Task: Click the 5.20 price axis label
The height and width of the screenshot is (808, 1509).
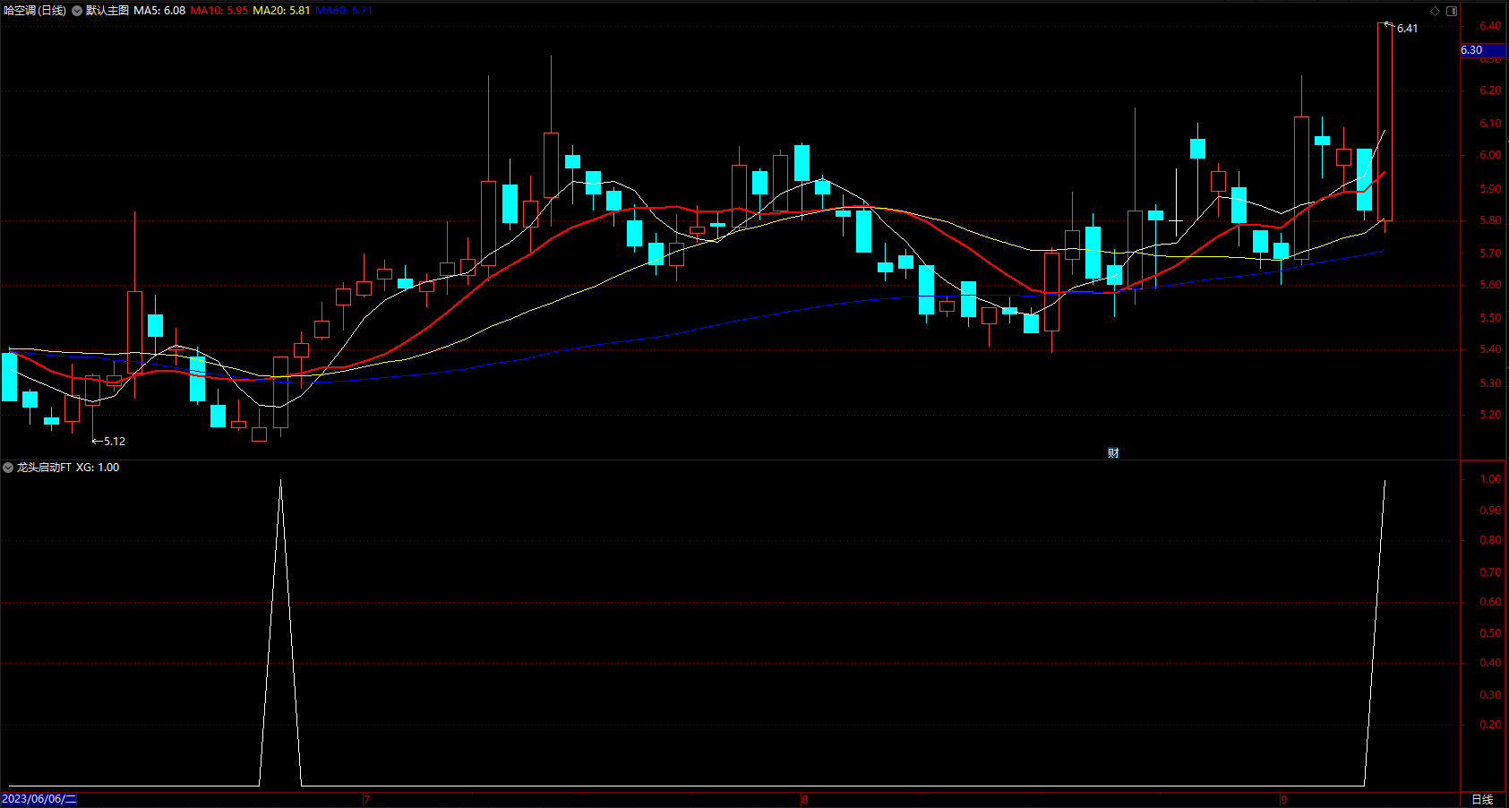Action: click(1490, 415)
